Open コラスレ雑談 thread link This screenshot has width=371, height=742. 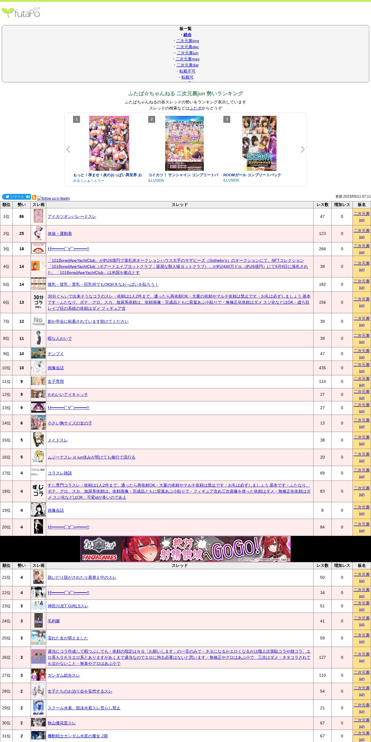coord(60,473)
